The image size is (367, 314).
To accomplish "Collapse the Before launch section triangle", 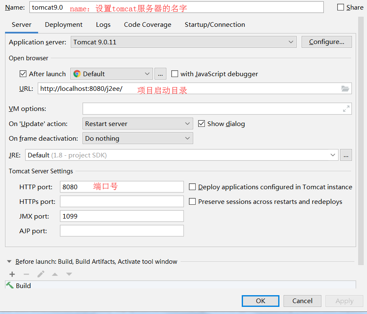I will point(9,261).
